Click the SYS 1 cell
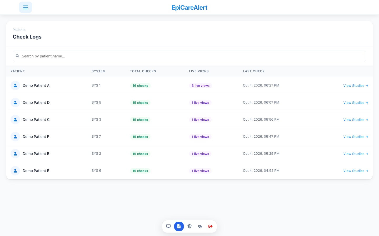This screenshot has height=236, width=379. click(96, 85)
